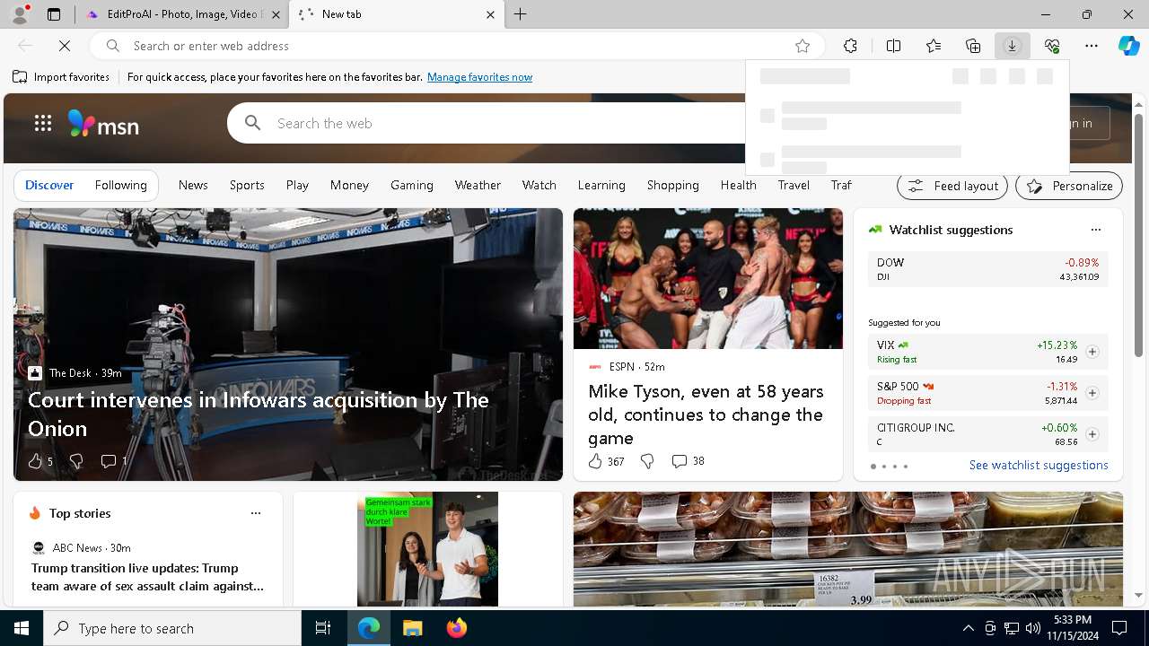
Task: Open a new tab with plus button
Action: click(521, 14)
